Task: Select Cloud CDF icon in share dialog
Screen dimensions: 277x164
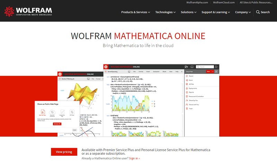Action: coord(52,112)
